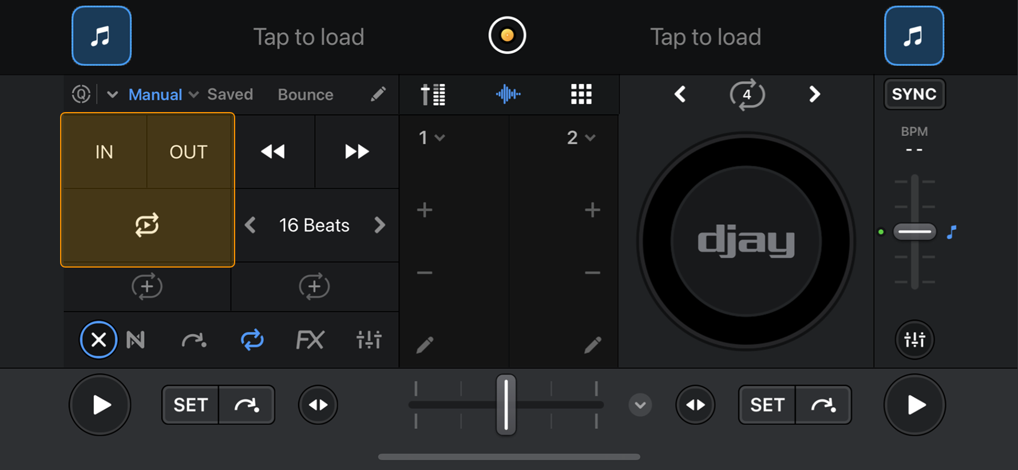Toggle the loop on/off button

147,225
